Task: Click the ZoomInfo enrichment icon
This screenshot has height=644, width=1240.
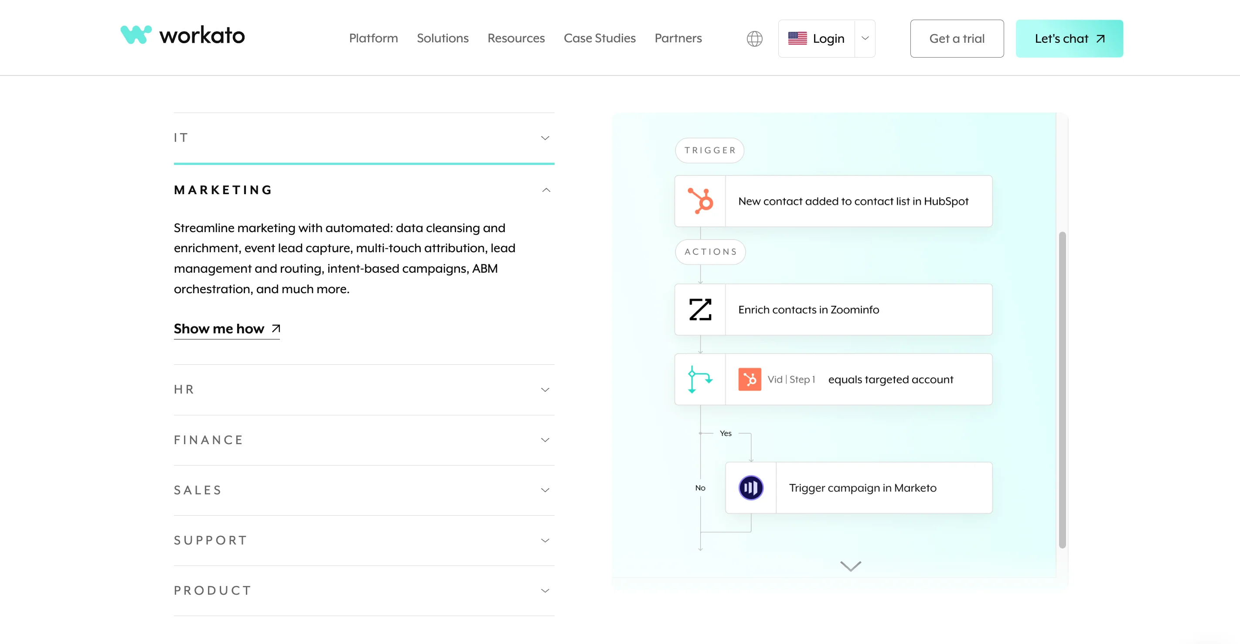Action: click(x=699, y=309)
